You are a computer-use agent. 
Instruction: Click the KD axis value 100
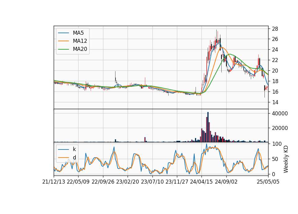click(277, 144)
